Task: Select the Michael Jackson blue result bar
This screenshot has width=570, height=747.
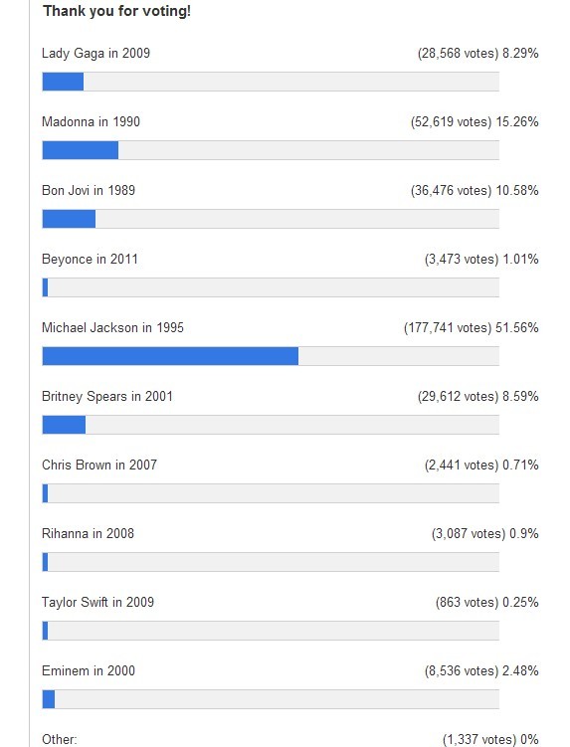Action: click(x=170, y=356)
